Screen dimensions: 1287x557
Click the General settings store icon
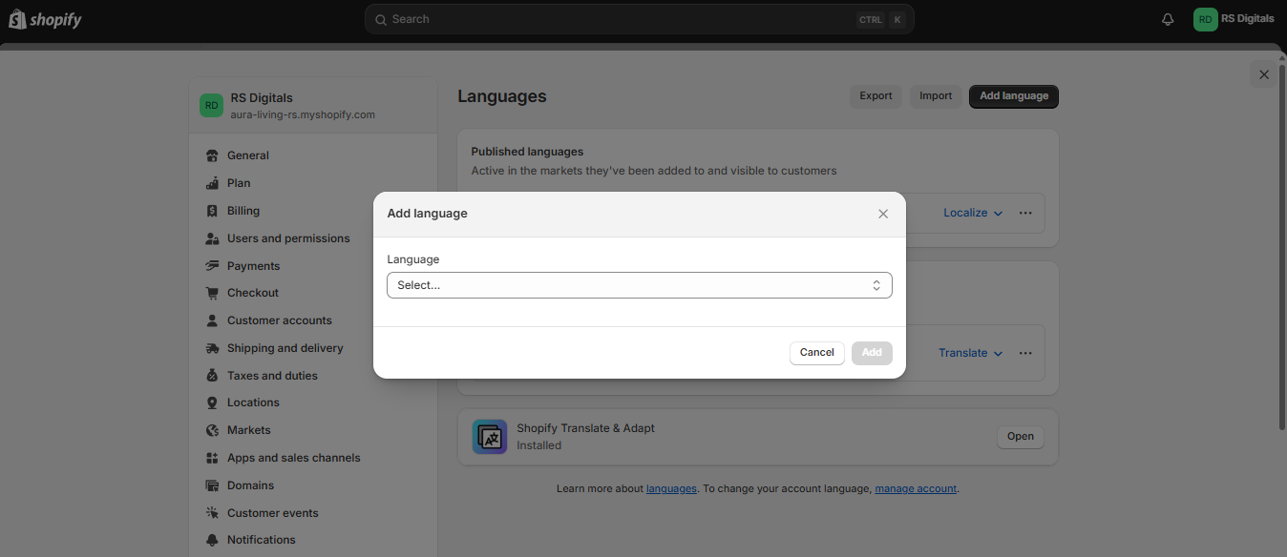click(212, 155)
